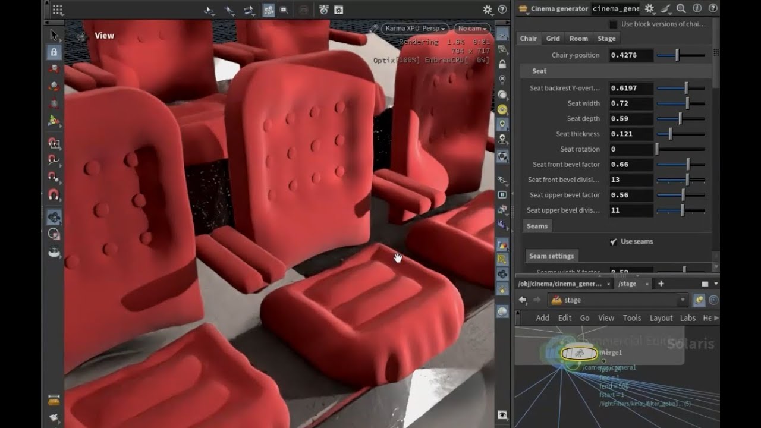Select the merge1 node in network
The height and width of the screenshot is (428, 761).
click(x=579, y=354)
